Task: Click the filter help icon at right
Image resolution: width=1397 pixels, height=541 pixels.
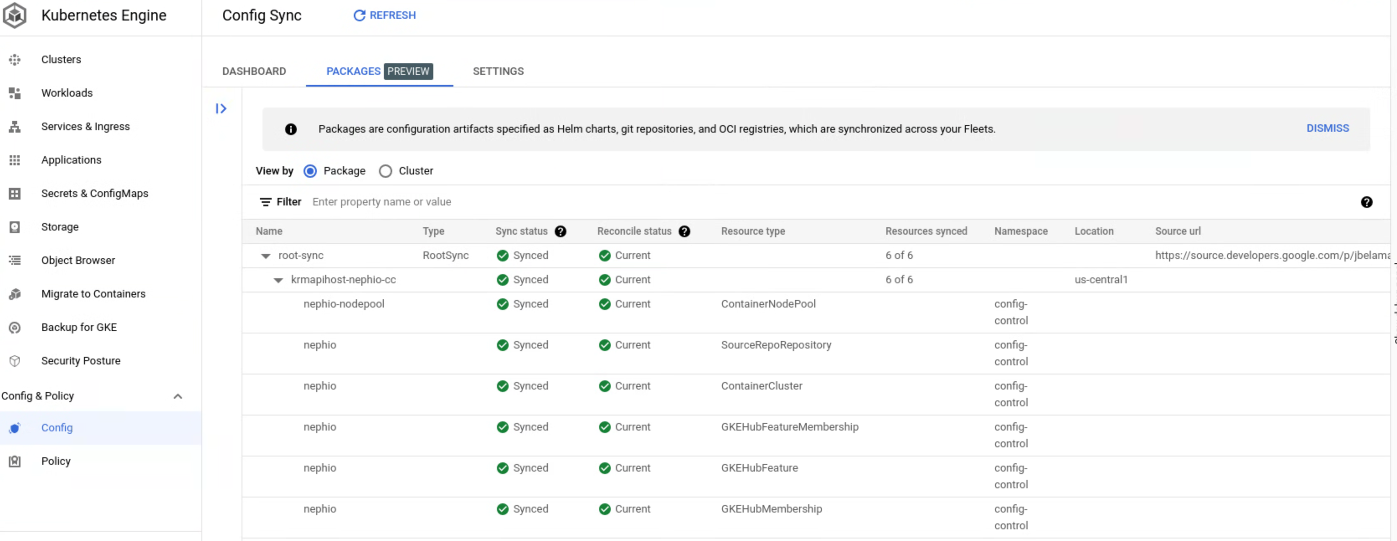Action: [1366, 202]
